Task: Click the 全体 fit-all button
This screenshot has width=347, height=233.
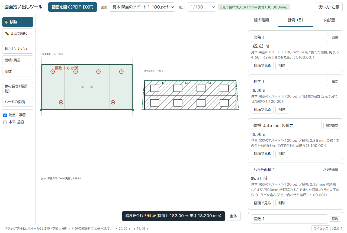Action: tap(233, 216)
